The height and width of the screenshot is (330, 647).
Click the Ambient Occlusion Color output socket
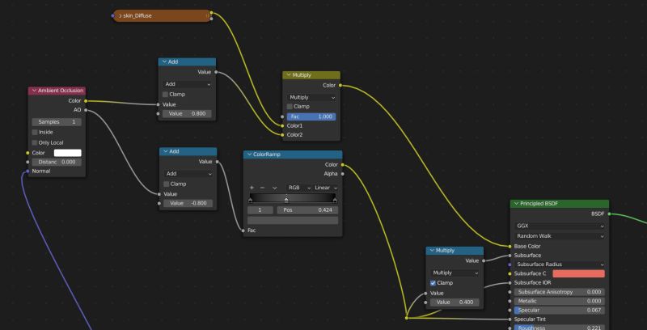pyautogui.click(x=86, y=100)
